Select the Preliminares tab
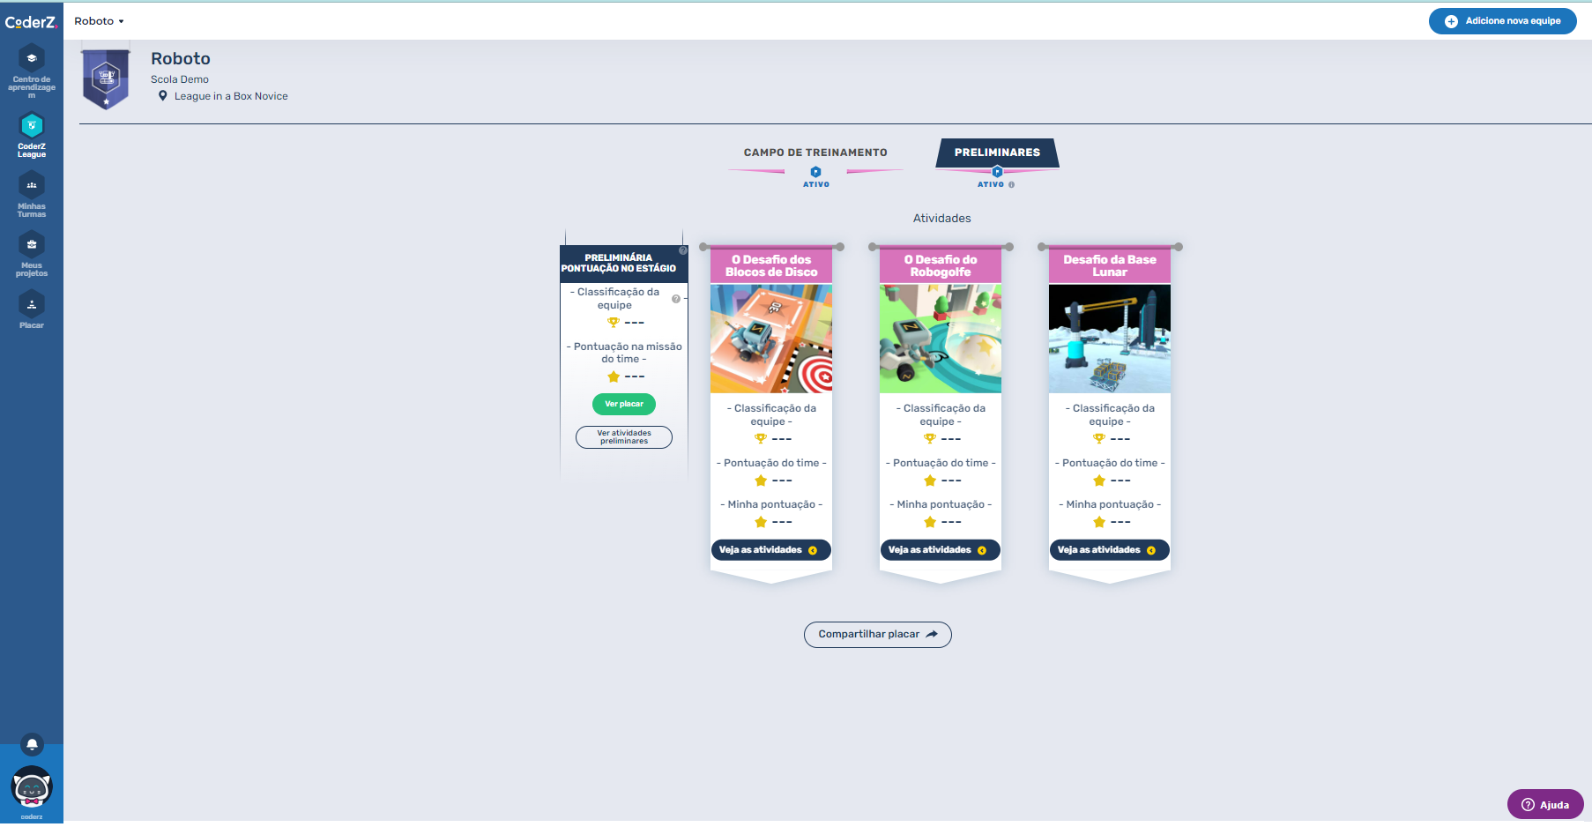 997,153
